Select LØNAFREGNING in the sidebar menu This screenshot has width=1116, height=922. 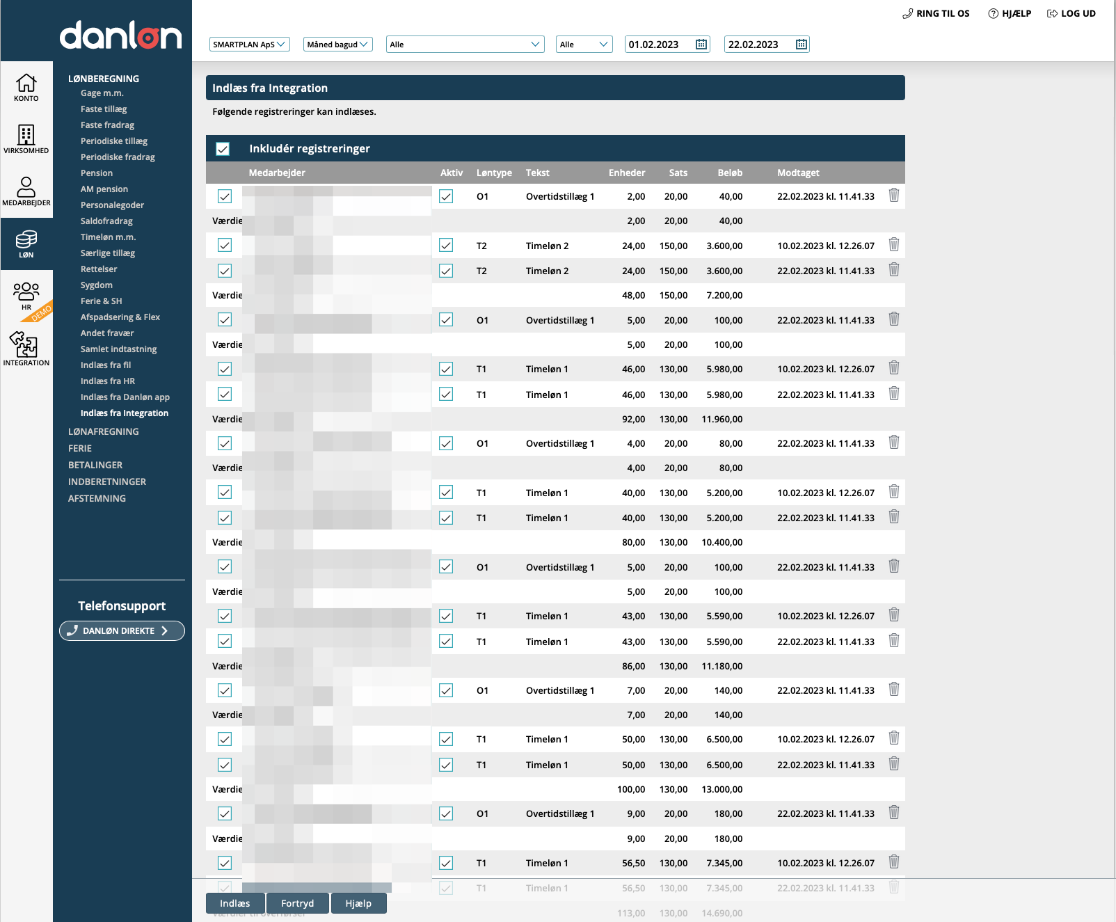click(x=104, y=431)
